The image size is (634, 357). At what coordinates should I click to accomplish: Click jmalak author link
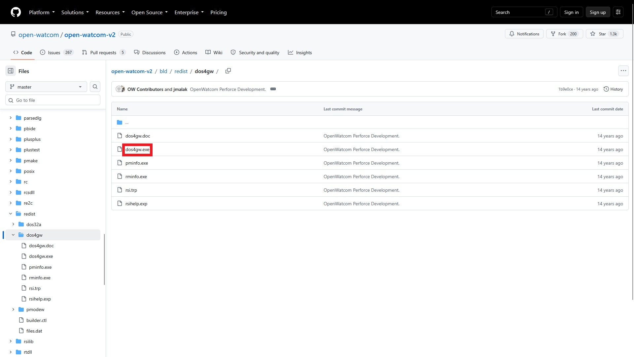(x=180, y=89)
